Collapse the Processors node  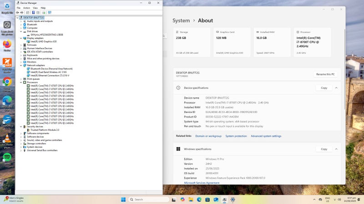point(21,83)
